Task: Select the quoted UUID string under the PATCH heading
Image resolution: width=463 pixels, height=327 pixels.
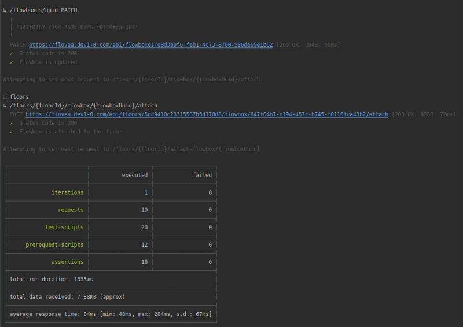Action: coord(77,28)
